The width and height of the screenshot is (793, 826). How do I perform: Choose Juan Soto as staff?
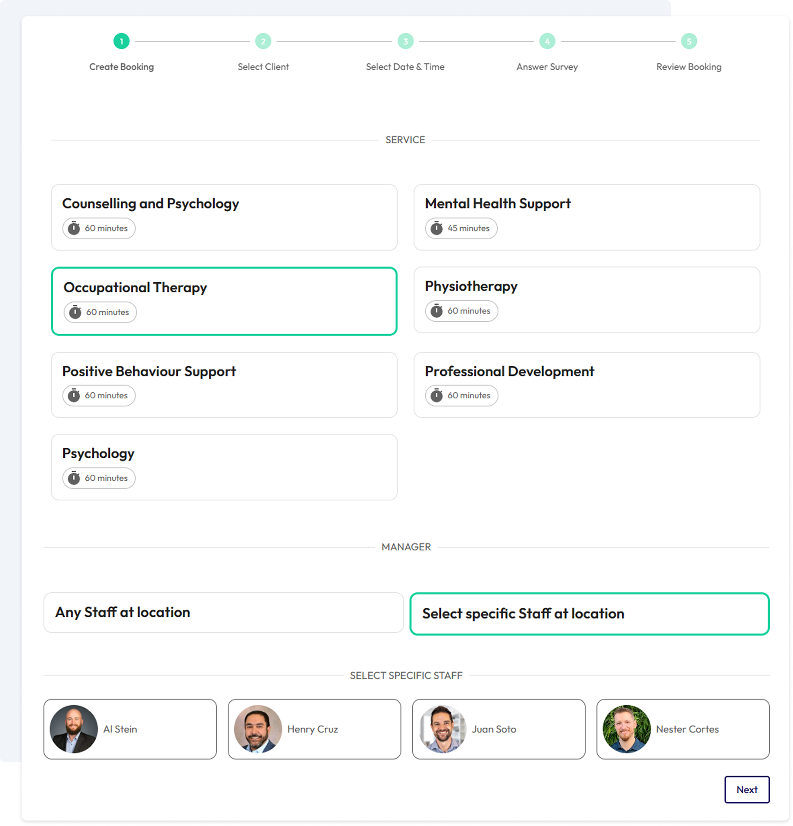(x=499, y=729)
